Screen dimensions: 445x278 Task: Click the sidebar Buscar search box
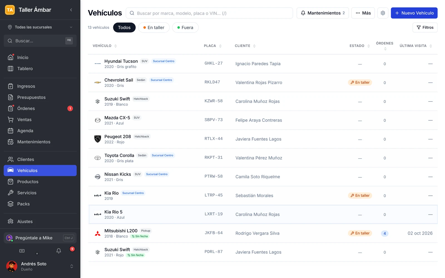[x=40, y=41]
